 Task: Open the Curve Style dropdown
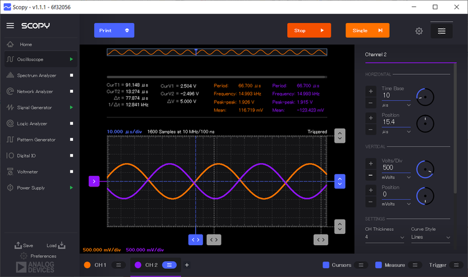pyautogui.click(x=431, y=237)
